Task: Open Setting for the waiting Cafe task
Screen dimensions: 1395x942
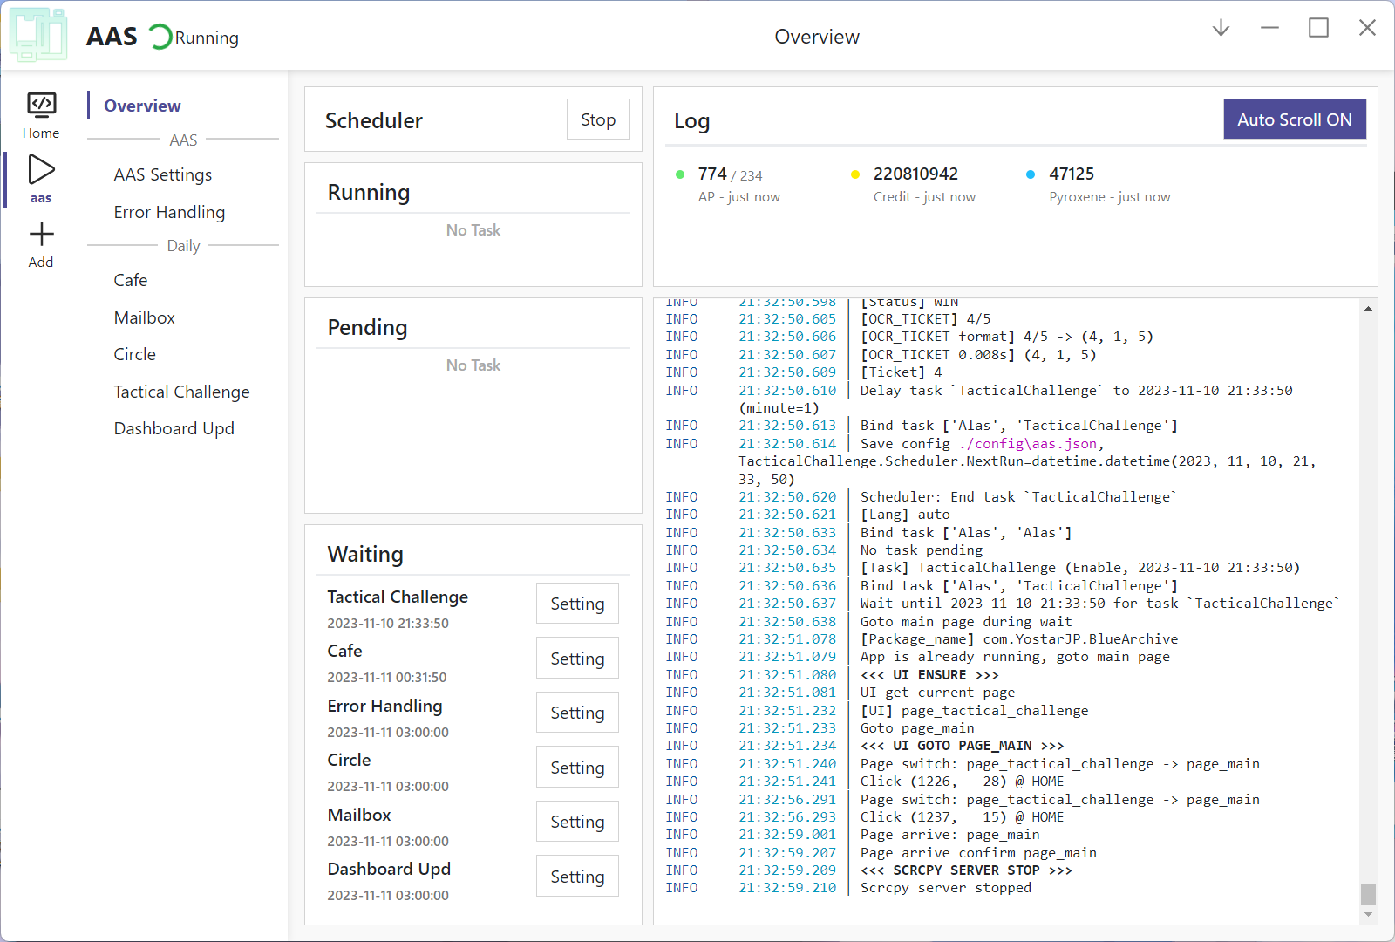Action: click(x=577, y=659)
